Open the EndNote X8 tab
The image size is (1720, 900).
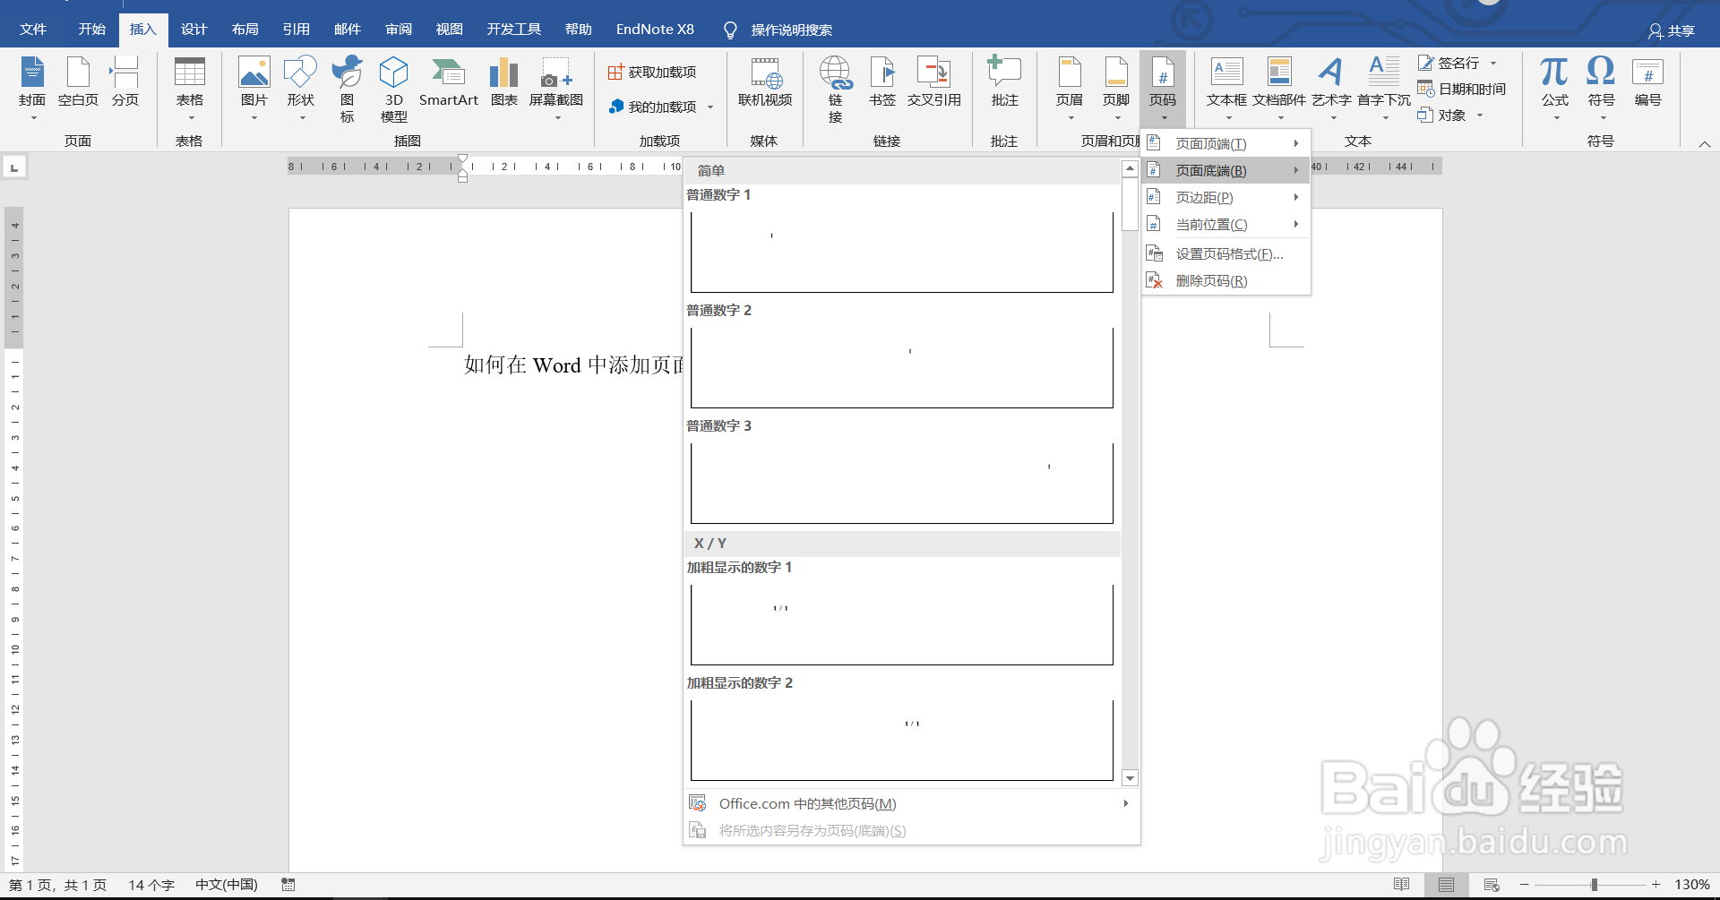click(655, 30)
